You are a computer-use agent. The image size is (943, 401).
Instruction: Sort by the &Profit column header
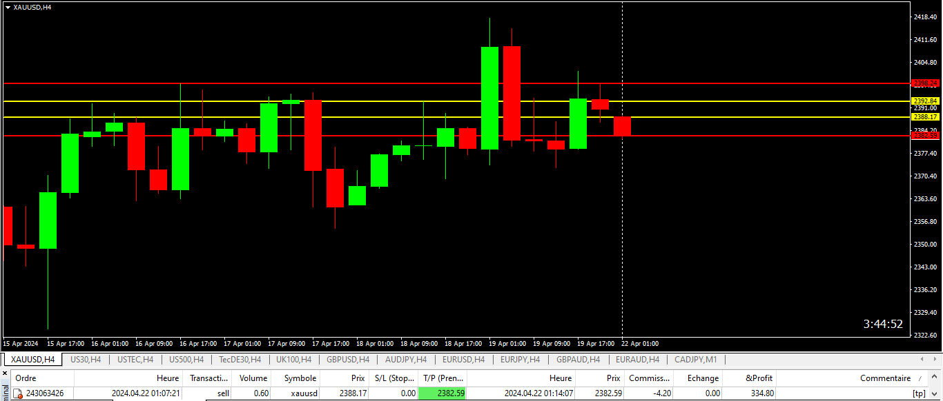tap(750, 378)
